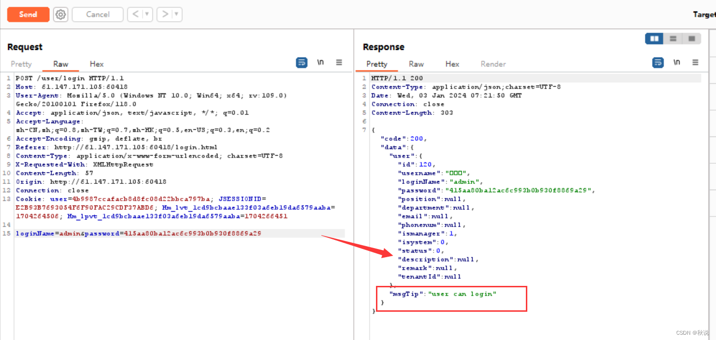Switch to side-by-side layout view
716x340 pixels.
point(654,38)
